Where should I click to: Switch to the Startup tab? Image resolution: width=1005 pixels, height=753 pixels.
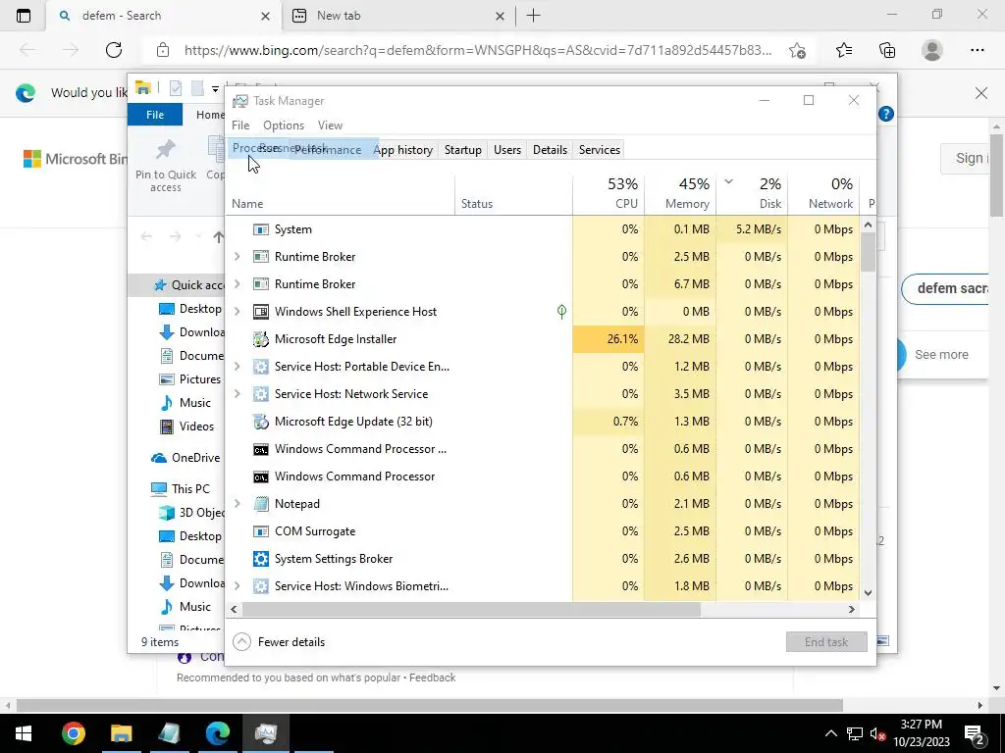tap(463, 150)
